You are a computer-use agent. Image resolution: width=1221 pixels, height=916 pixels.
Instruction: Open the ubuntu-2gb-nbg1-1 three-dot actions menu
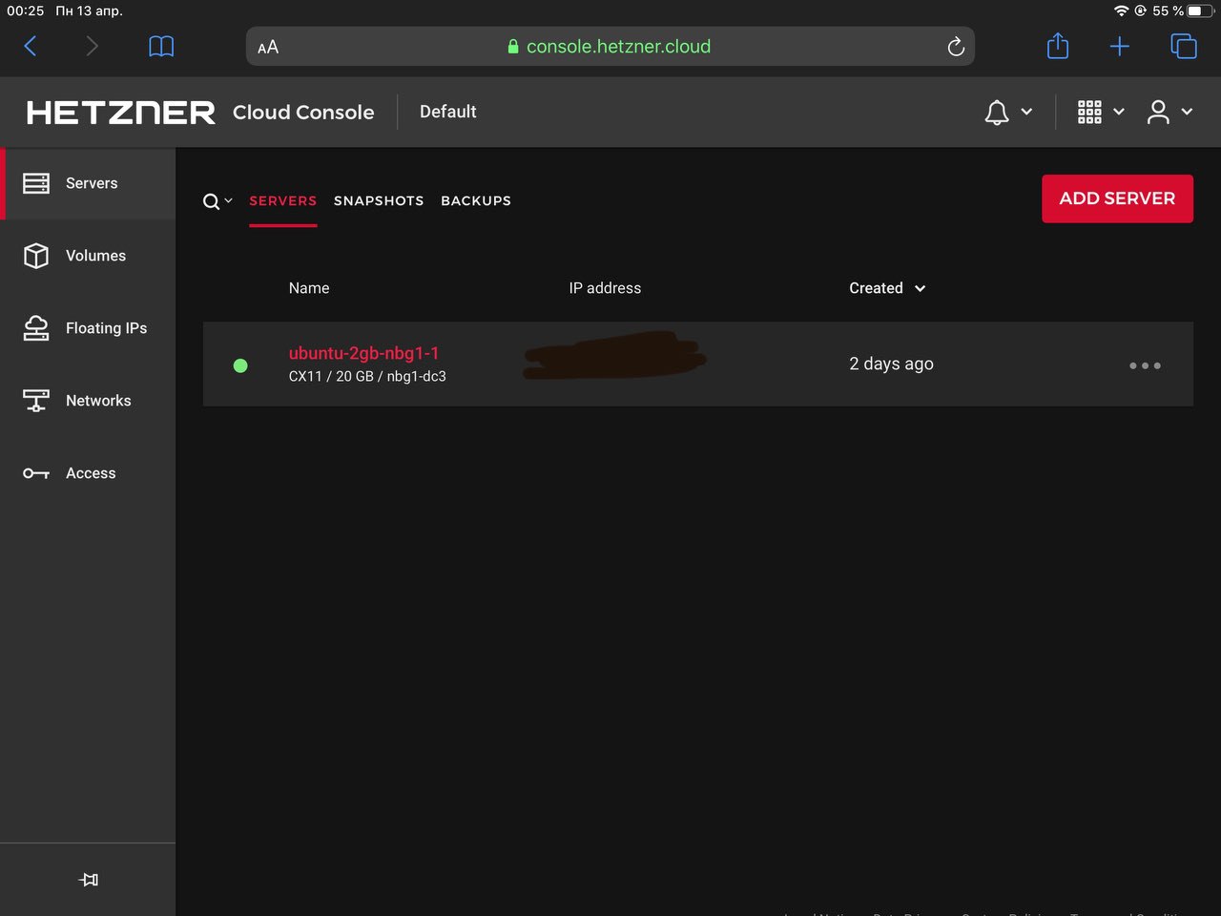click(x=1145, y=365)
